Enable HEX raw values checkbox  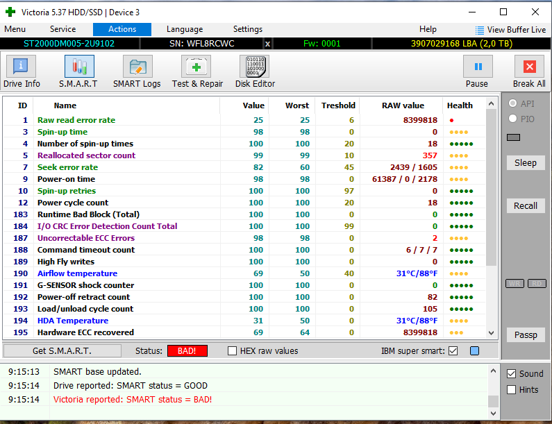[233, 351]
